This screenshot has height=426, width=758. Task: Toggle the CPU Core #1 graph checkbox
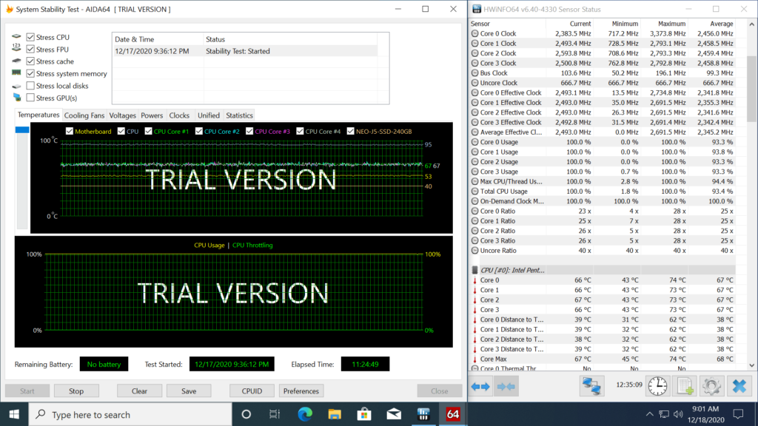148,132
